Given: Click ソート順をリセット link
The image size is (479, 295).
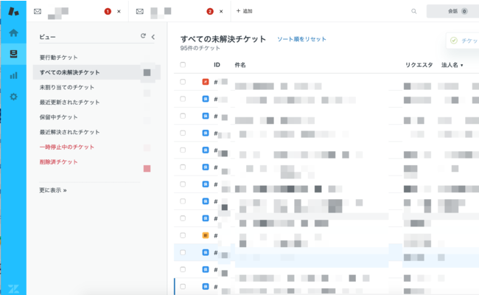Looking at the screenshot, I should tap(301, 38).
